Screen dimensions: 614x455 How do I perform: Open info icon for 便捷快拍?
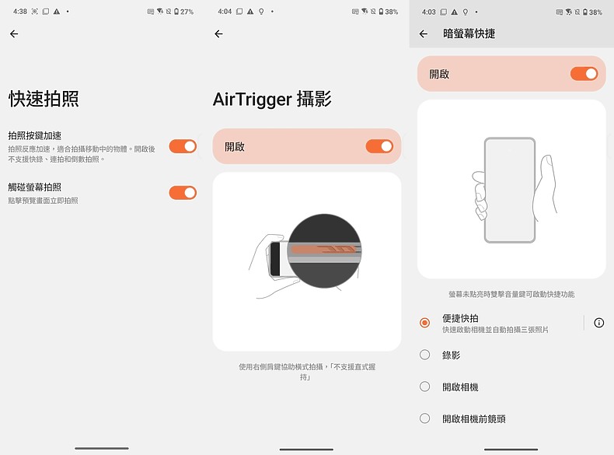coord(598,323)
